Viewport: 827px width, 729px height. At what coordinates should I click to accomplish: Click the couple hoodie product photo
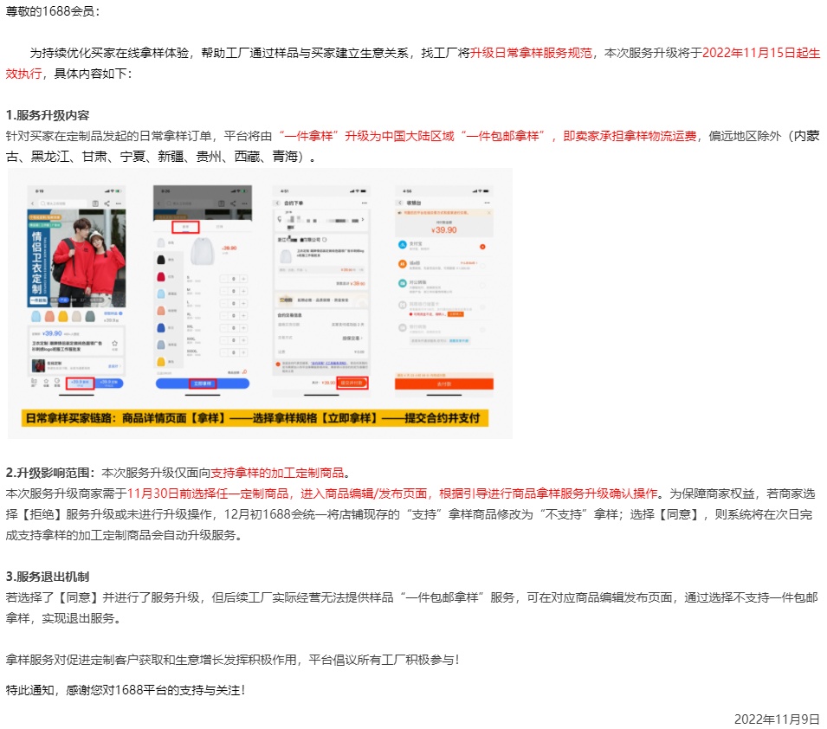(76, 258)
